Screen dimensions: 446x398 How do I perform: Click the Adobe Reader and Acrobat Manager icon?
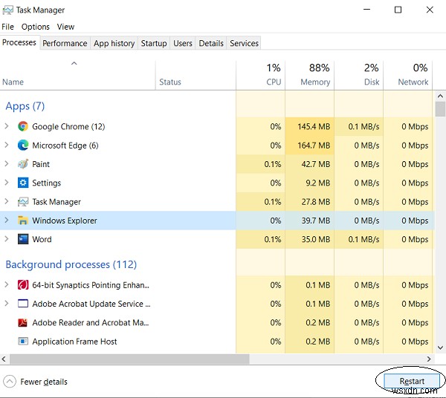[x=23, y=322]
